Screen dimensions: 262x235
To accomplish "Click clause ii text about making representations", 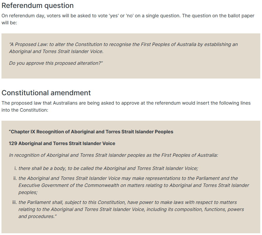I will pos(128,178).
